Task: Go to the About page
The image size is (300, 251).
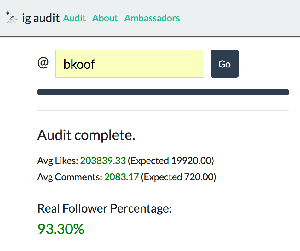Action: 105,18
